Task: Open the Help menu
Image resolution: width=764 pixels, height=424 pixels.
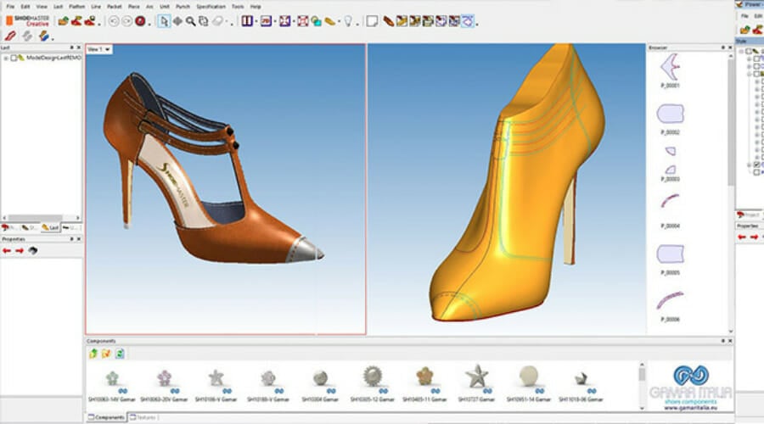Action: point(256,6)
